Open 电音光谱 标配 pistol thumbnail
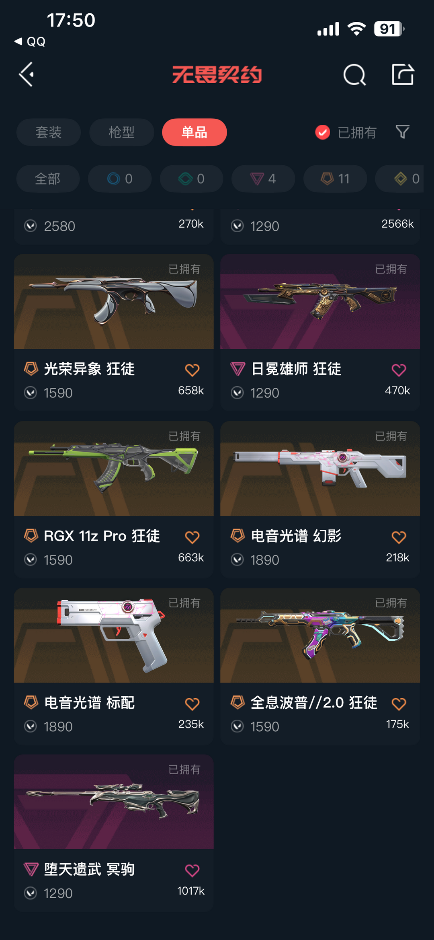Viewport: 434px width, 940px height. point(114,635)
